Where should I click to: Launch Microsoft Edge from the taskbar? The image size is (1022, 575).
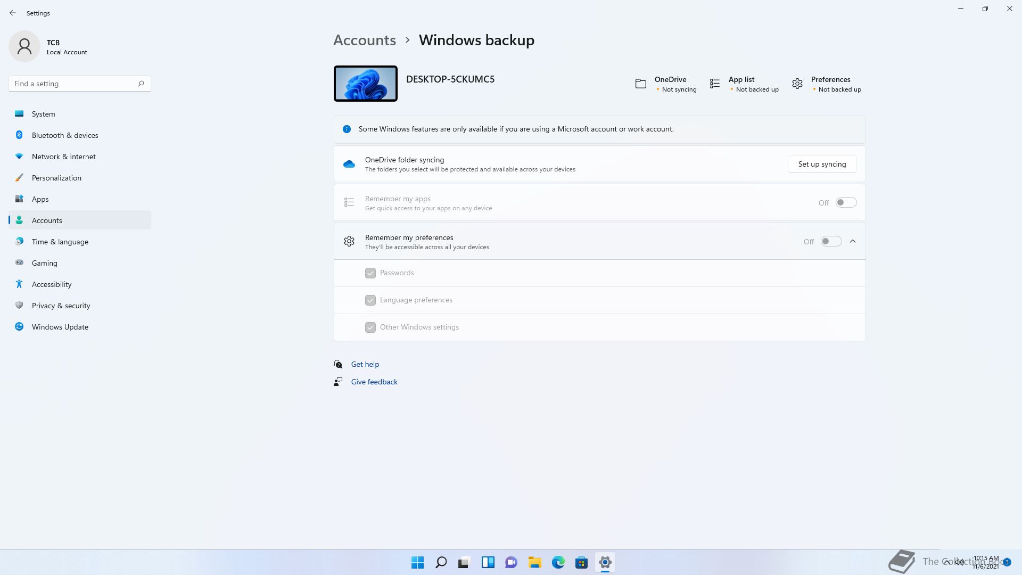coord(558,562)
